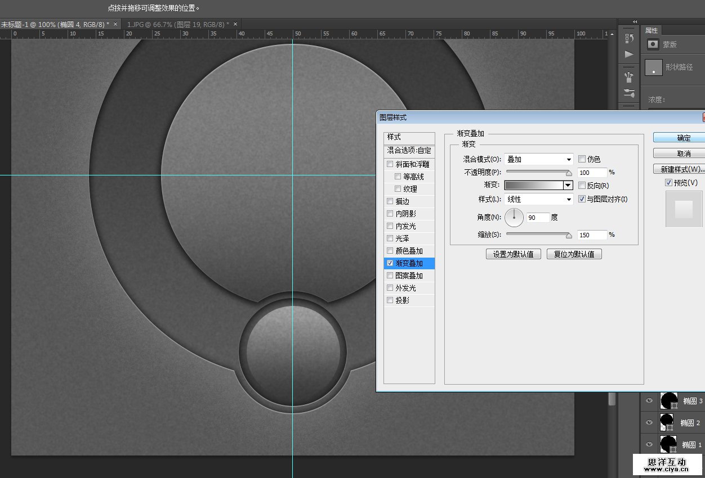This screenshot has height=478, width=705.
Task: Open the Actions panel play icon
Action: (629, 54)
